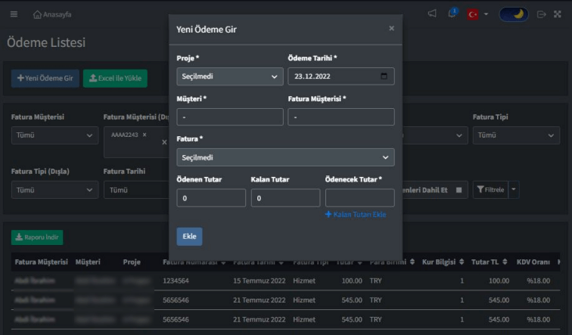Open the Fatura Tipi filter dropdown
This screenshot has width=572, height=335.
click(x=516, y=135)
